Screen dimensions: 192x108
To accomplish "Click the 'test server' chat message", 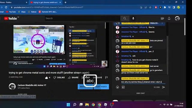I will coord(154,66).
